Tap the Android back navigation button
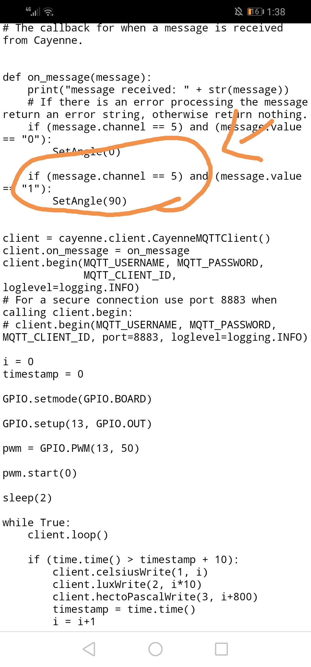Viewport: 311px width, 667px height. pos(89,649)
